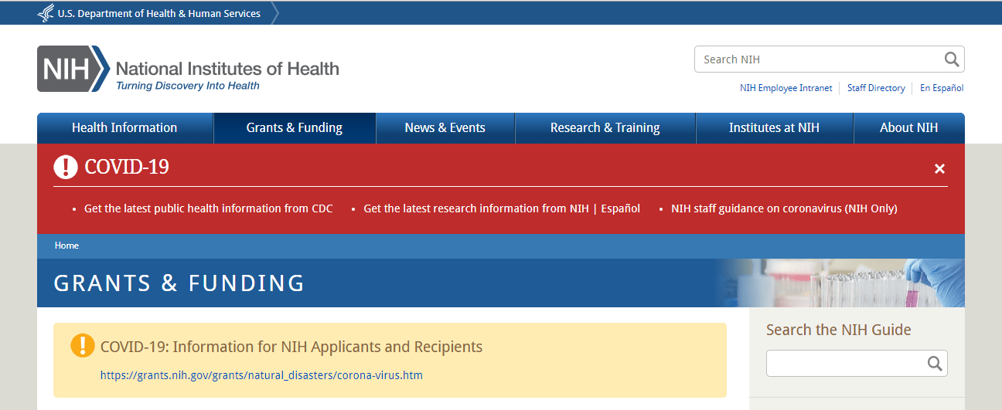Open the grants corona-virus.htm URL link
Viewport: 1002px width, 410px height.
[x=261, y=376]
